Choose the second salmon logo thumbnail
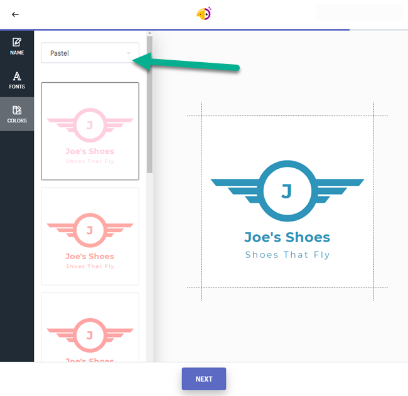 [x=90, y=236]
